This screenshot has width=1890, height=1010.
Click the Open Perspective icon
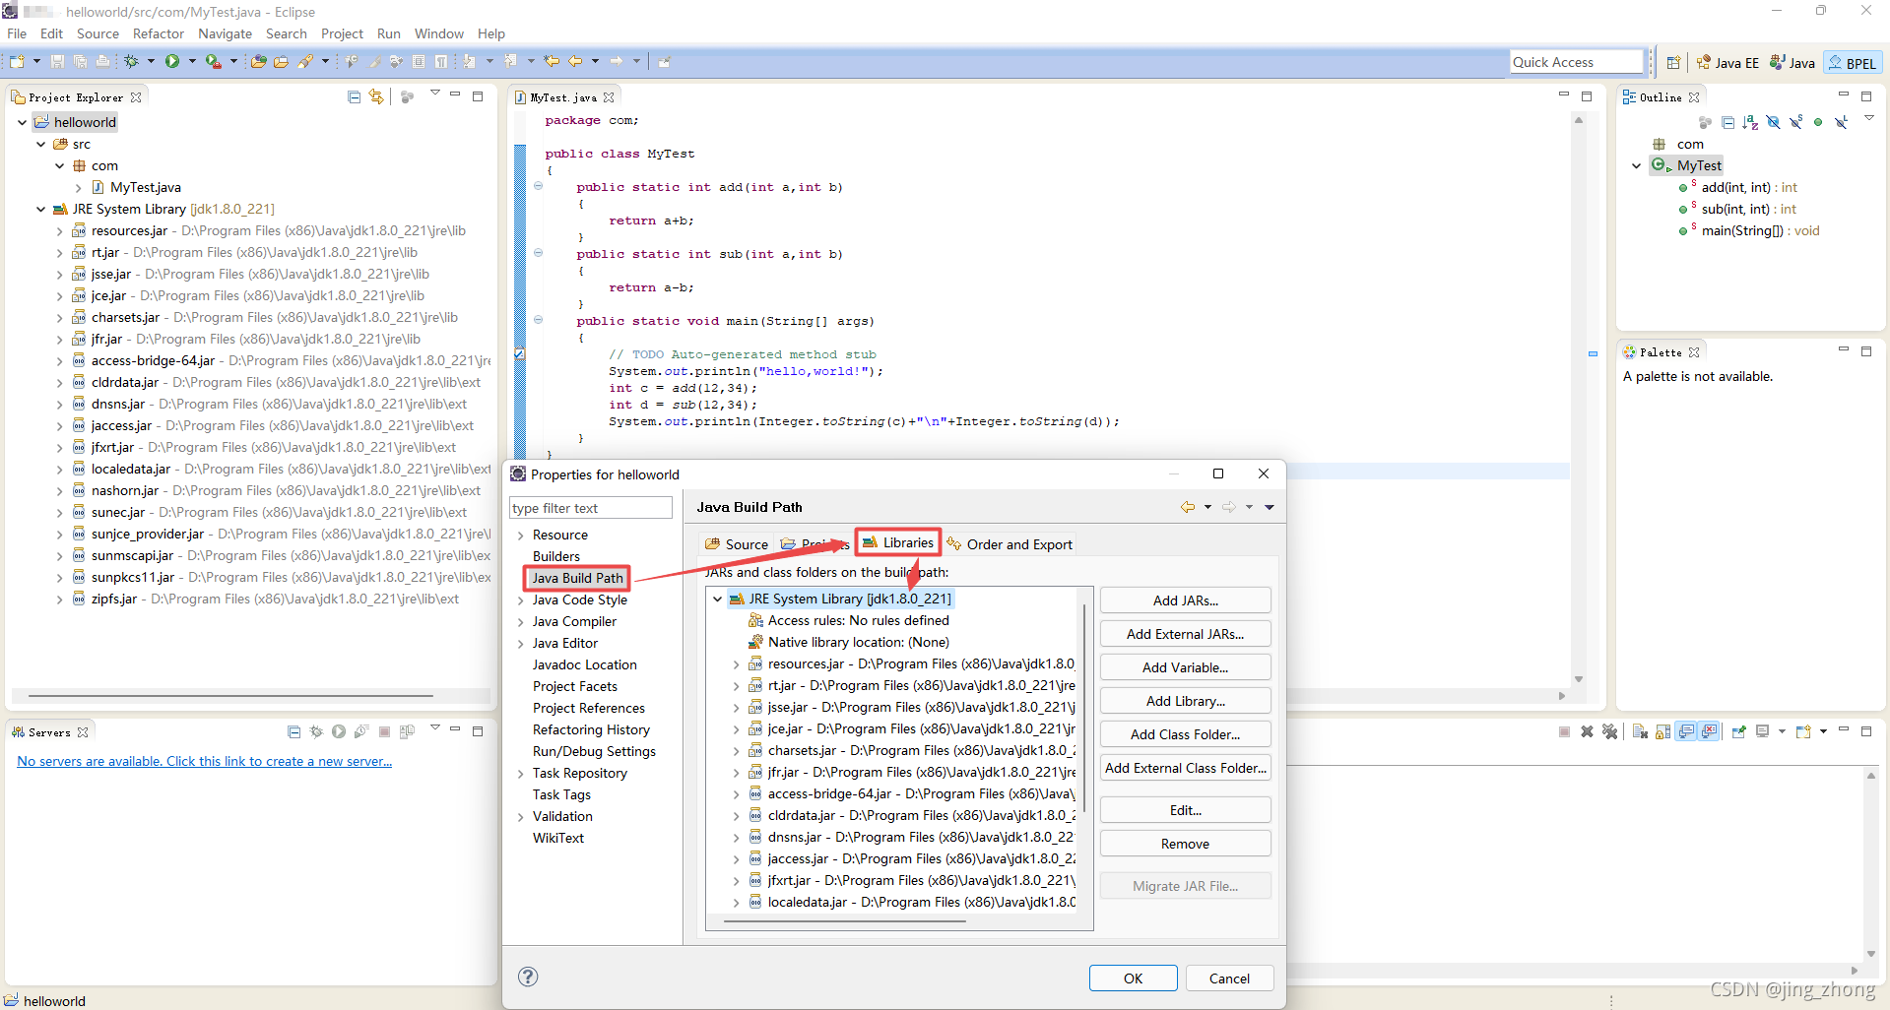(x=1673, y=62)
